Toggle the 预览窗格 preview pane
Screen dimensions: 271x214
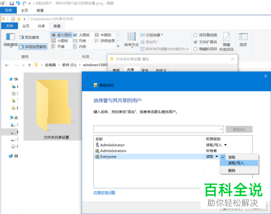[29, 37]
